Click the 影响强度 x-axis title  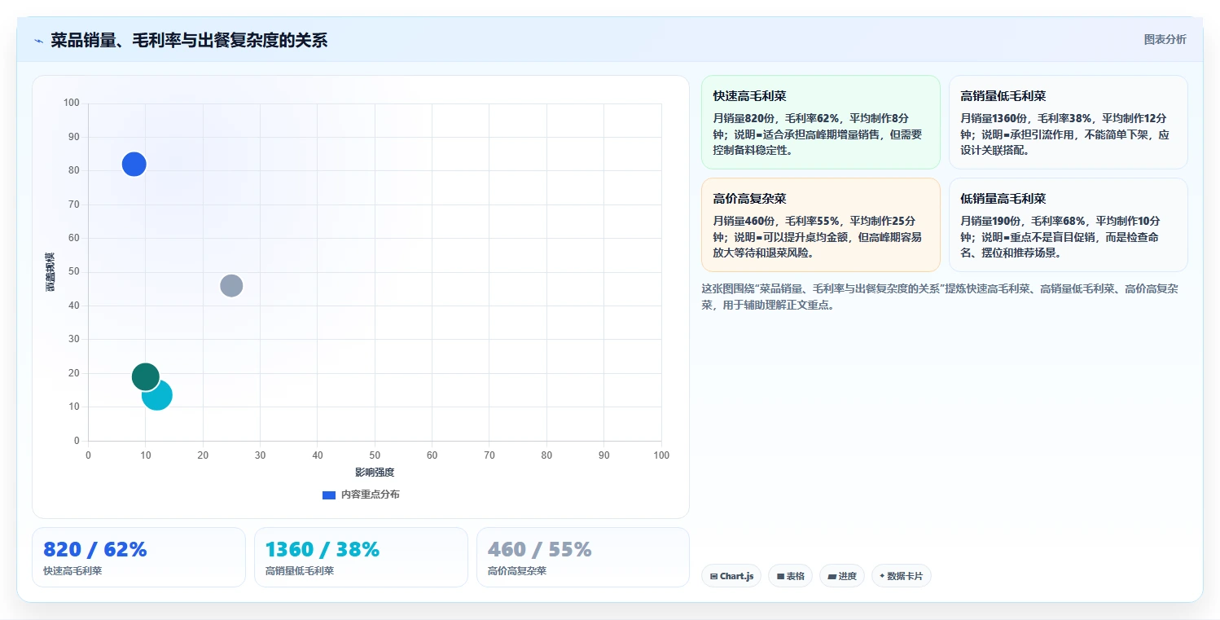coord(375,473)
